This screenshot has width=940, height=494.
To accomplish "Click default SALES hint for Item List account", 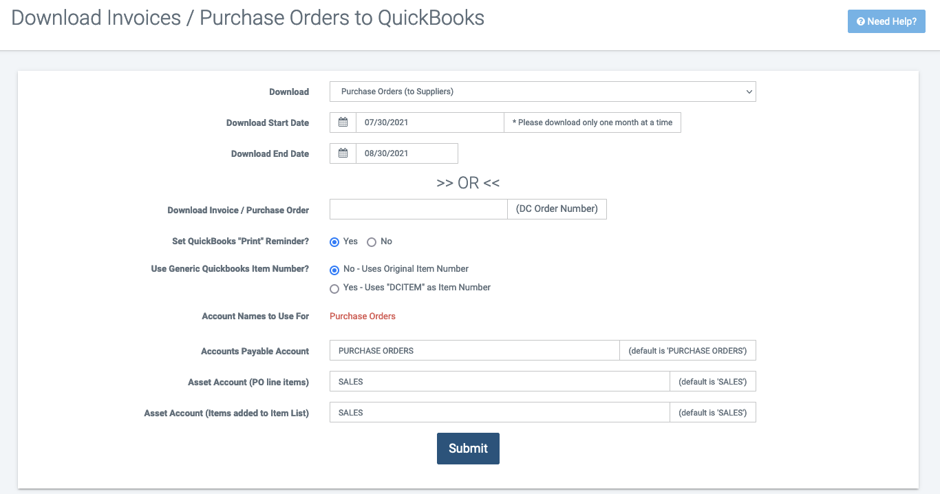I will (713, 413).
